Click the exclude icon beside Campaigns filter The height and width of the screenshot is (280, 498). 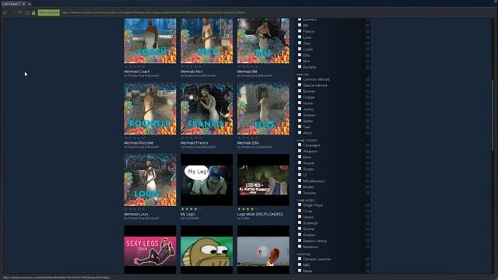(x=367, y=145)
